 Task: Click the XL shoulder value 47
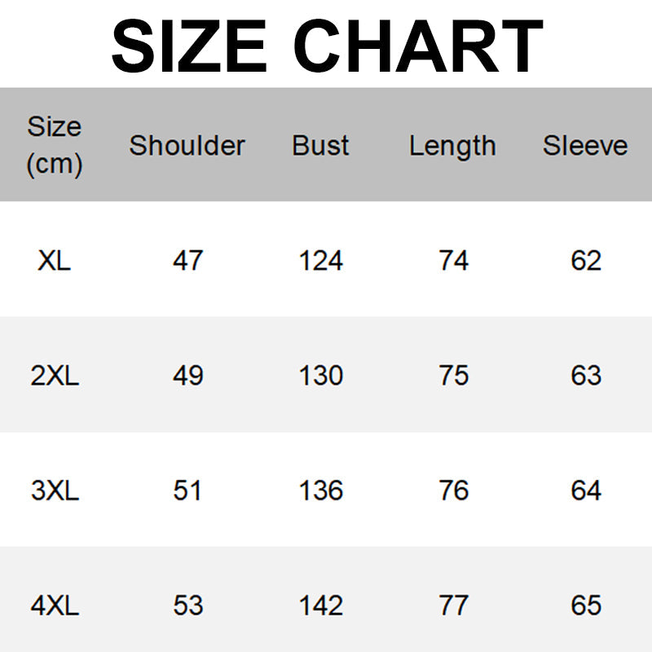point(187,261)
